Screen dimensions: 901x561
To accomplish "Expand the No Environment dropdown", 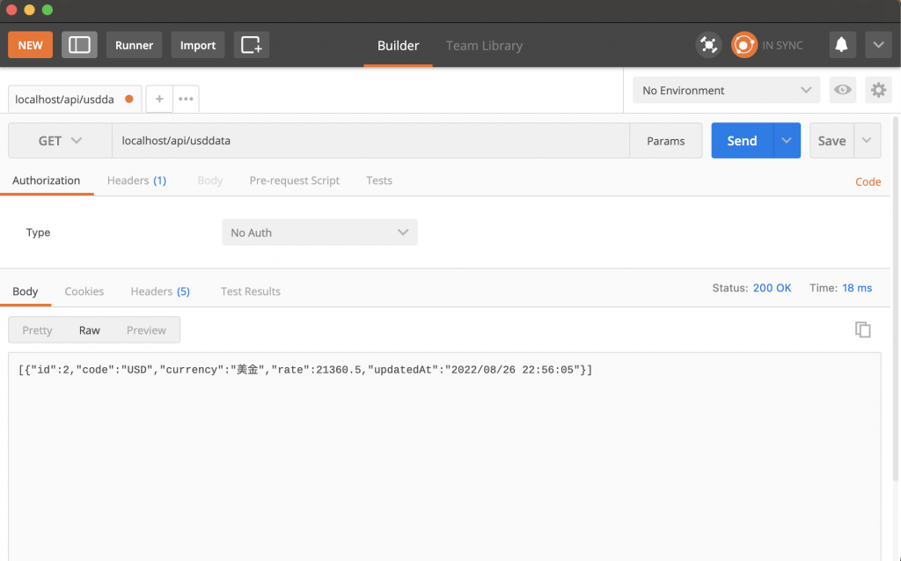I will [726, 91].
